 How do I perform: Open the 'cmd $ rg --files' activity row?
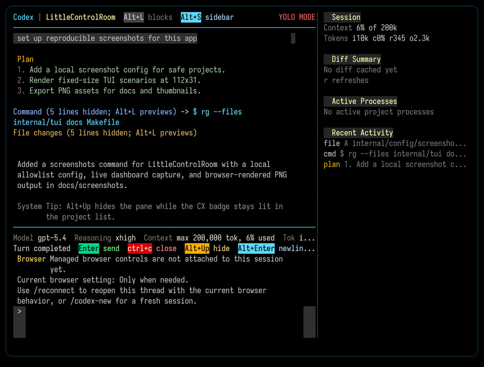click(395, 154)
